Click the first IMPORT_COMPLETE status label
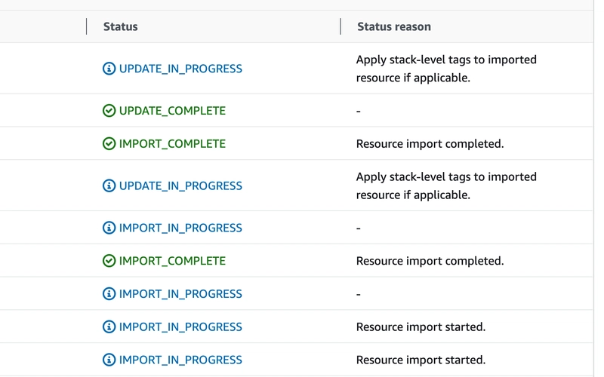 (172, 144)
